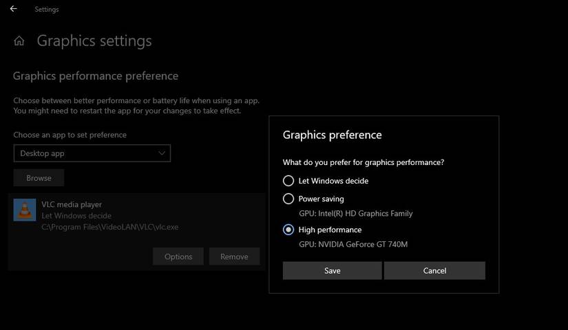
Task: Click the Power saving label text
Action: pyautogui.click(x=321, y=199)
